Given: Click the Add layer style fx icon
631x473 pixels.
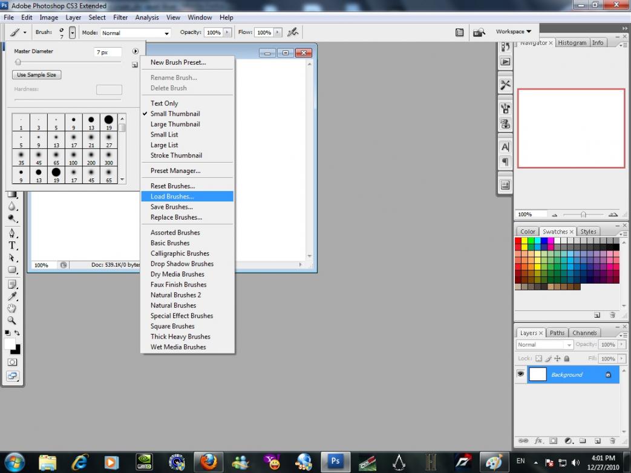Looking at the screenshot, I should click(x=538, y=441).
